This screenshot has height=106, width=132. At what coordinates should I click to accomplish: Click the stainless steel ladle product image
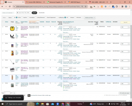[12, 62]
